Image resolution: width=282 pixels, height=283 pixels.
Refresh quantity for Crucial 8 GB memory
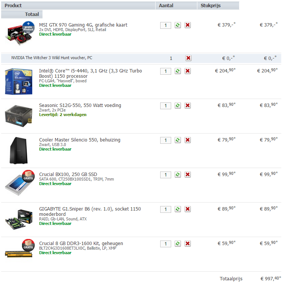point(178,244)
